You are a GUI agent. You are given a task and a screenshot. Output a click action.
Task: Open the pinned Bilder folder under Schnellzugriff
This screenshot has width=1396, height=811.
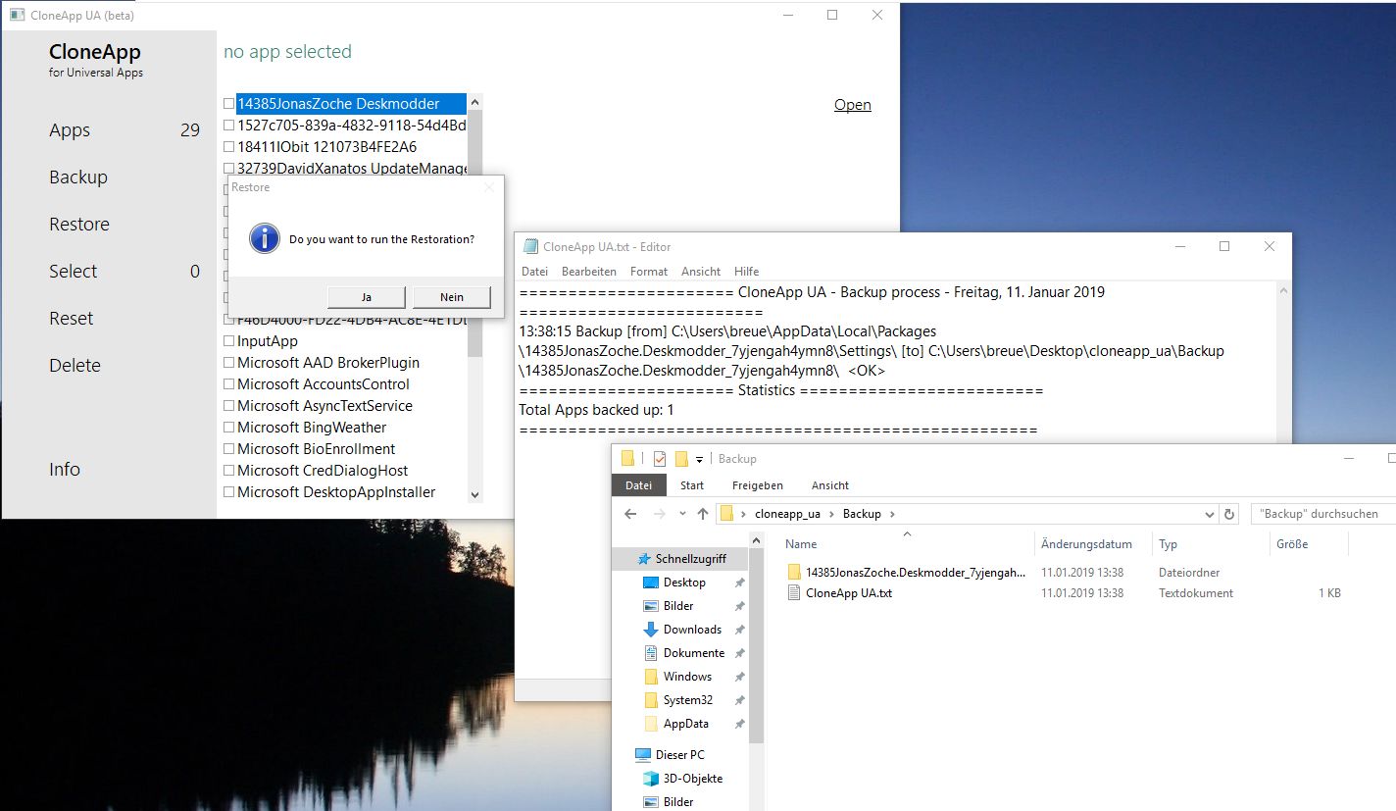click(678, 606)
